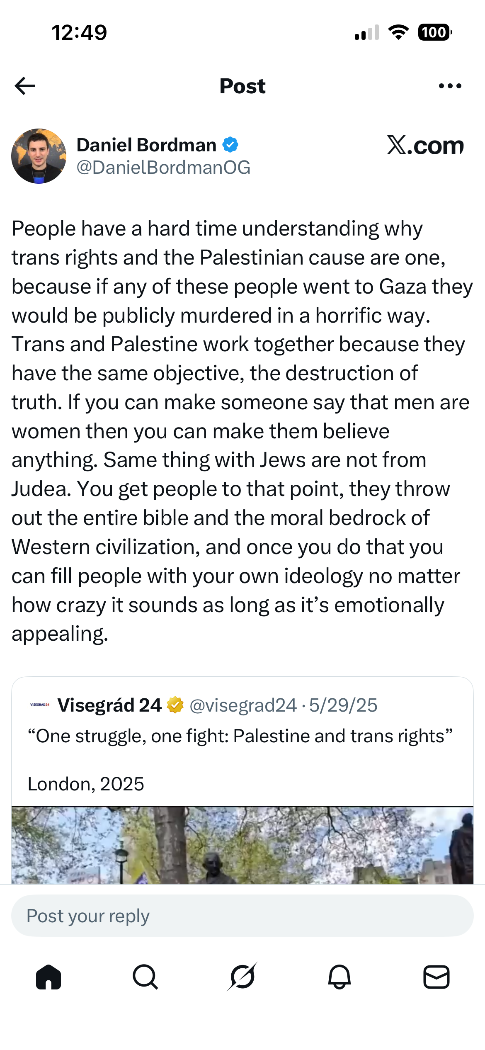Tap the gold verified badge on Visegrád 24

click(175, 705)
